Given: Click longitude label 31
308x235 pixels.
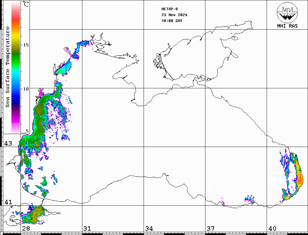Looking at the screenshot, I should tap(87, 229).
